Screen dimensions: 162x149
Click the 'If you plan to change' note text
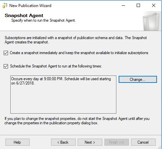point(77,121)
